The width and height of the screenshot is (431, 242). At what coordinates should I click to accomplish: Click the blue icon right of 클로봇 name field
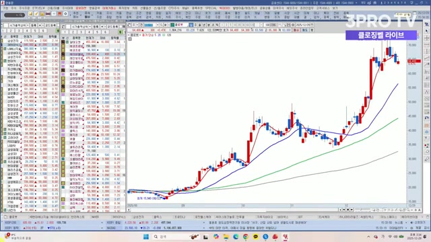[191, 25]
